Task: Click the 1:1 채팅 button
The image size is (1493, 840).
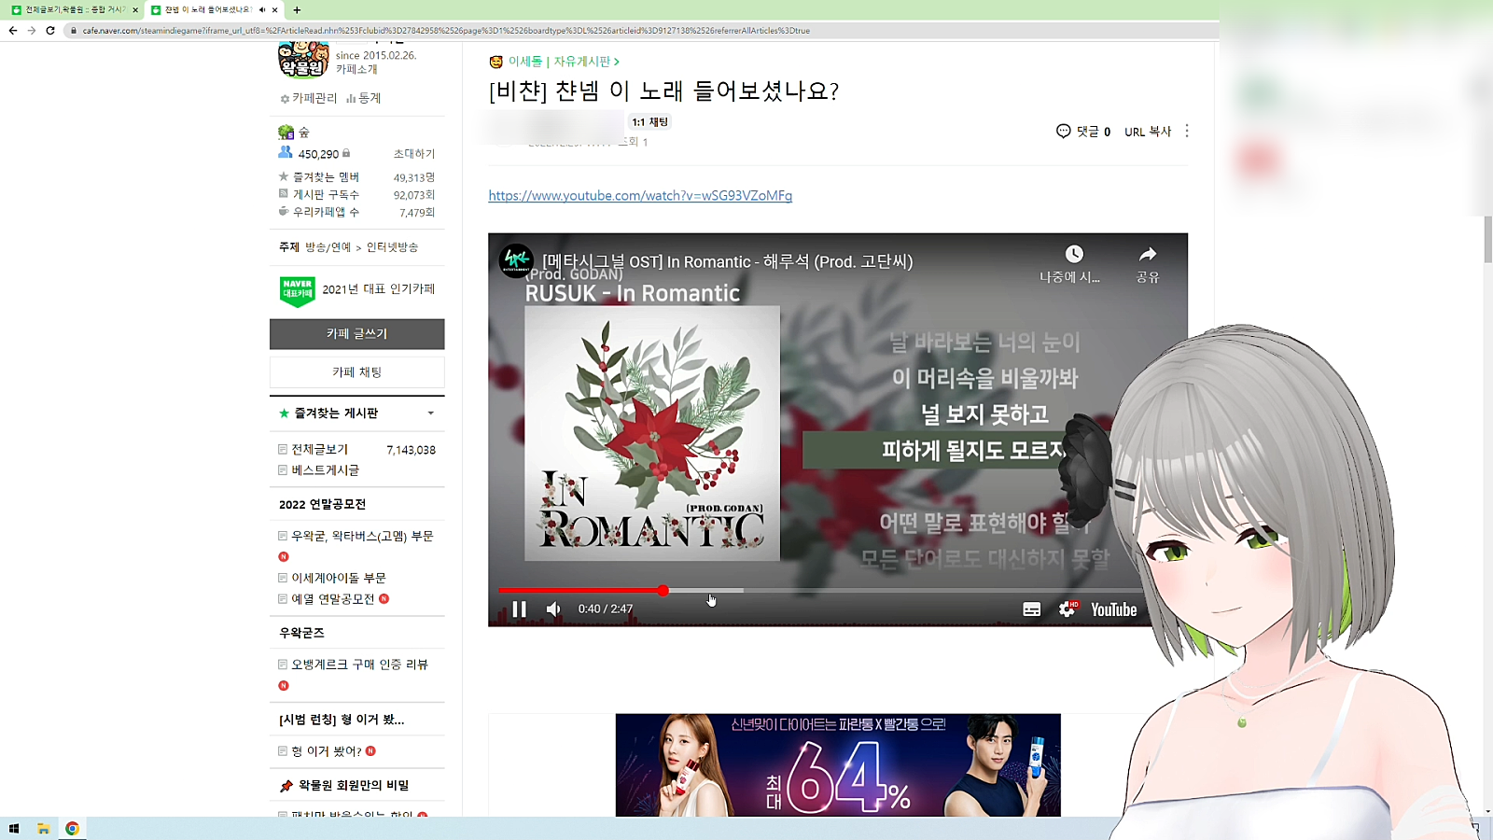Action: 650,122
